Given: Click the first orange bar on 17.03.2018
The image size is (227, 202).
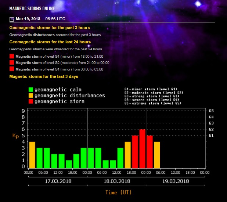Looking at the screenshot, I should tap(32, 155).
